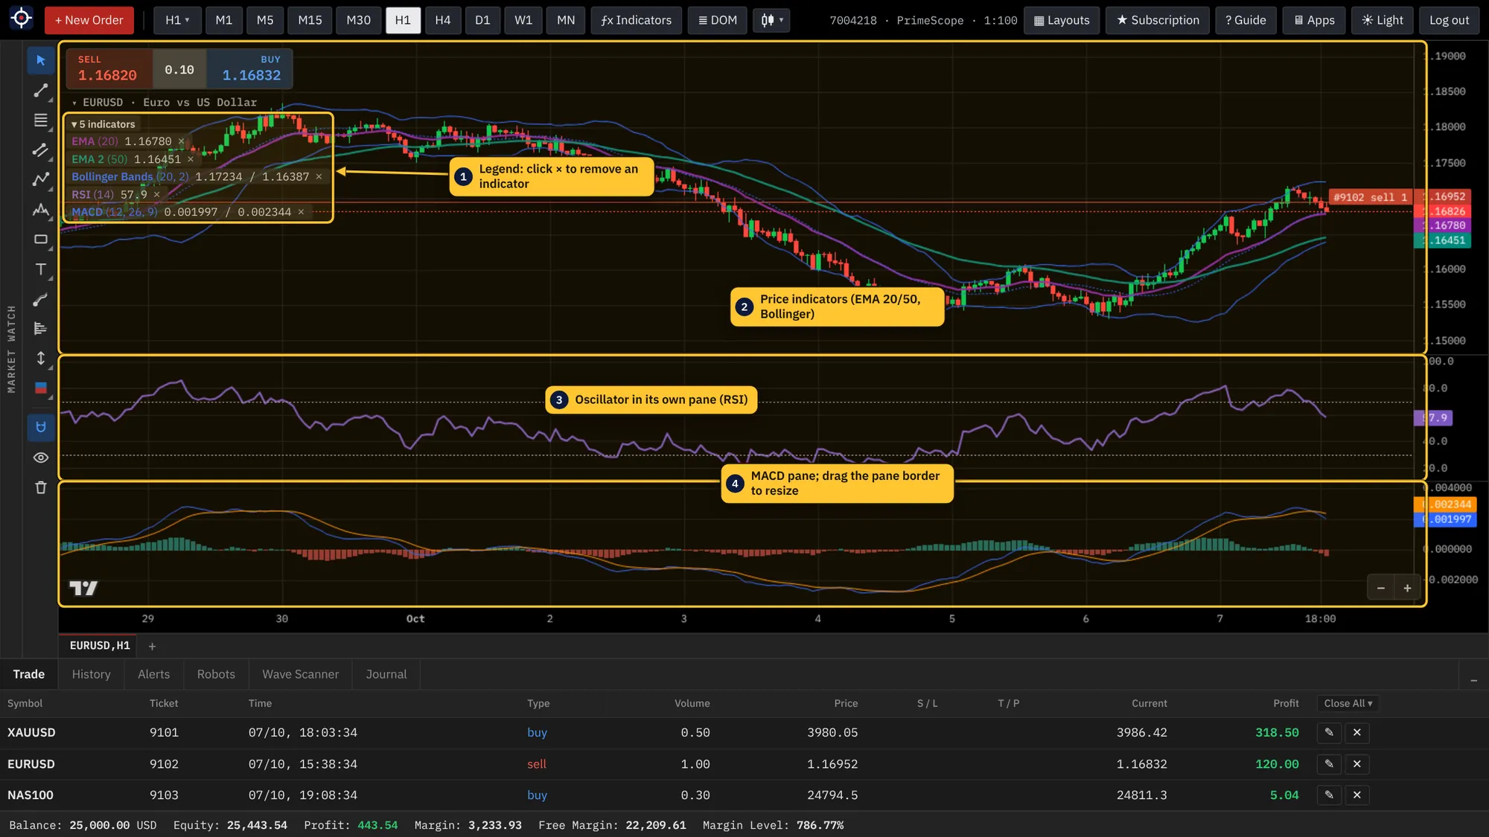Click SELL at 1.16820
The width and height of the screenshot is (1489, 837).
pyautogui.click(x=109, y=68)
